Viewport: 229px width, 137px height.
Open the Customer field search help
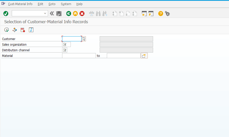pos(84,39)
